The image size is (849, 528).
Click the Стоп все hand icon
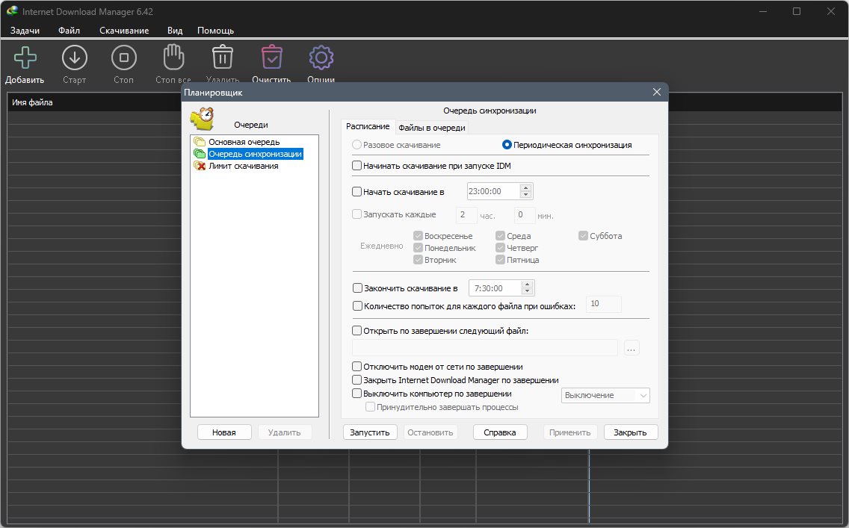[173, 58]
